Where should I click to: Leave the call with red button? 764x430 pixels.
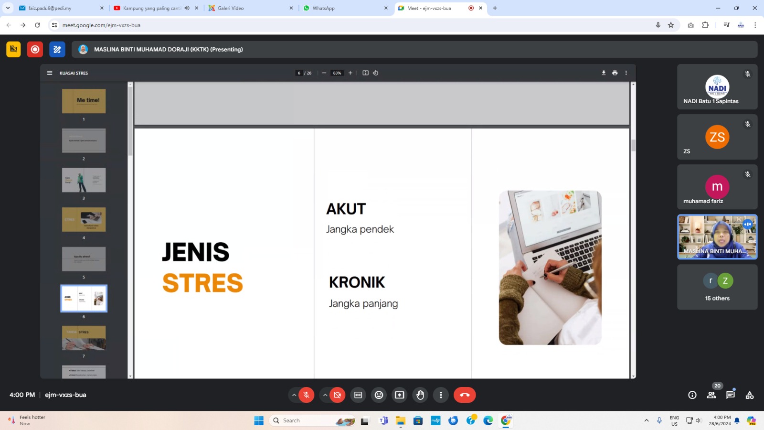coord(465,395)
